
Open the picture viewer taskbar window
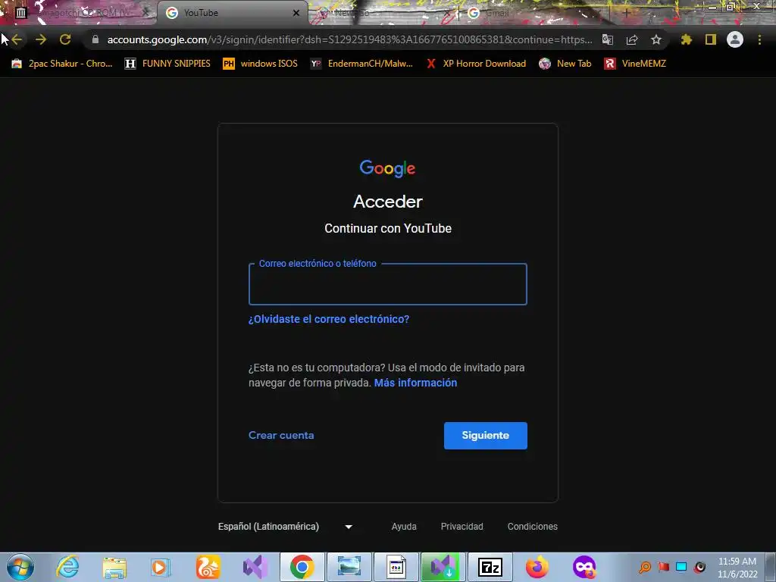pos(349,567)
